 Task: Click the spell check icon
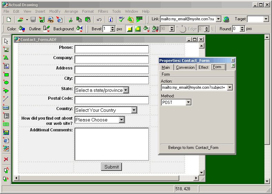tap(122, 19)
